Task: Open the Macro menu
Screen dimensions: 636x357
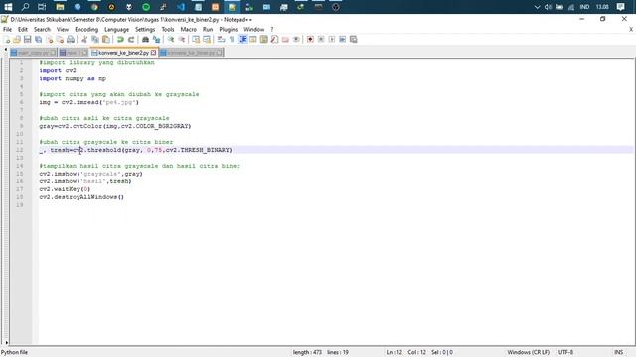Action: coord(188,29)
